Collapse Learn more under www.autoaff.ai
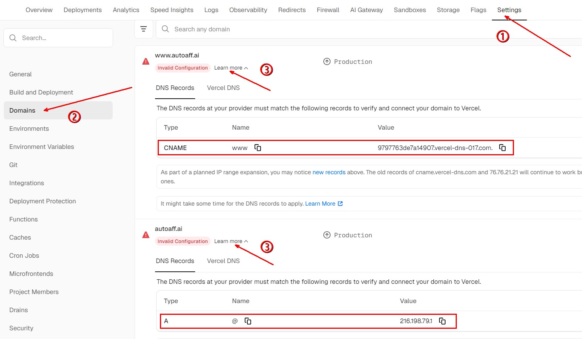582x339 pixels. 231,68
